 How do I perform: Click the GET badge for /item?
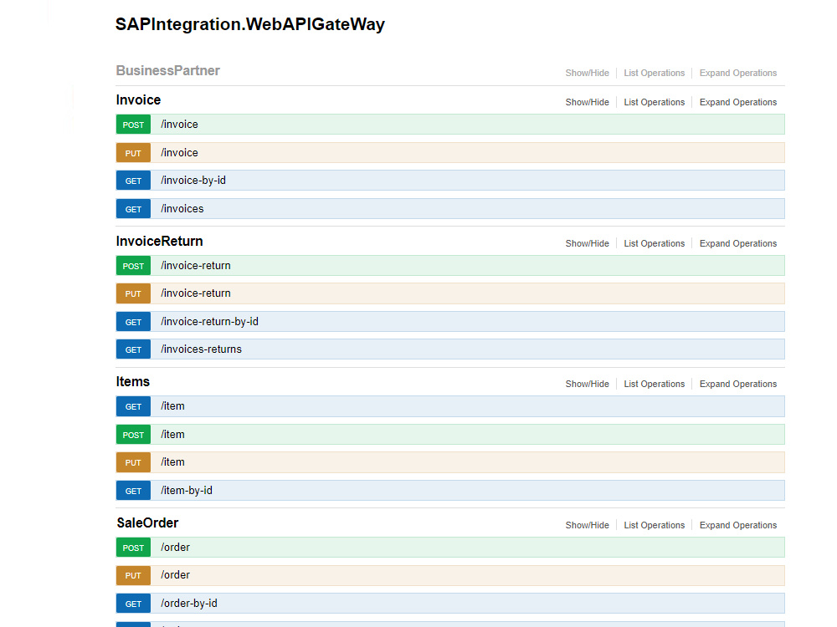[x=133, y=406]
